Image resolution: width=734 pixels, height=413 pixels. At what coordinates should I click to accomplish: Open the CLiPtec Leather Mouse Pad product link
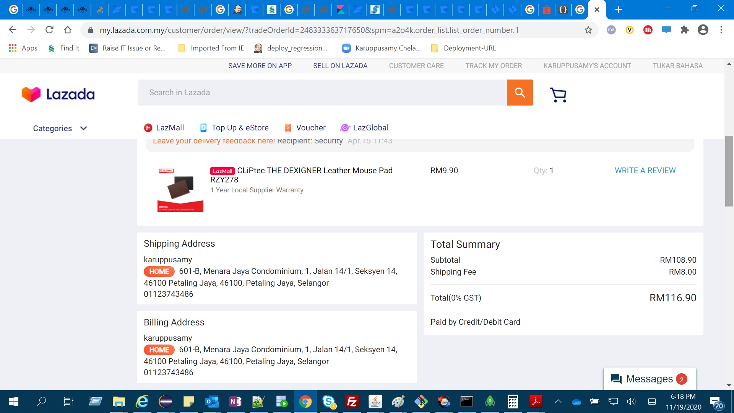pyautogui.click(x=302, y=175)
